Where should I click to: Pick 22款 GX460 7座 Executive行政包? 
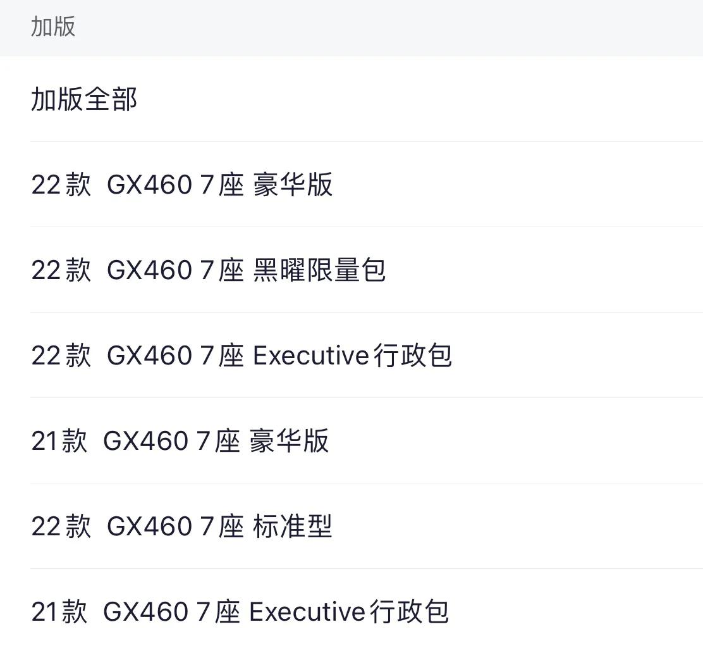pyautogui.click(x=241, y=356)
